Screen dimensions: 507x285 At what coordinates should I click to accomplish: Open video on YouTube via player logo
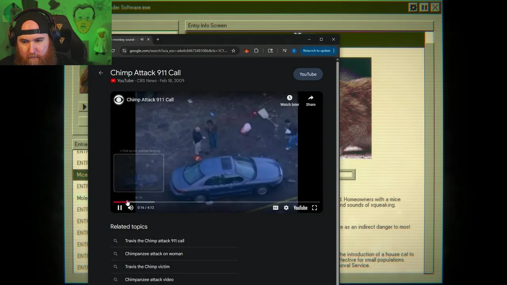point(300,208)
